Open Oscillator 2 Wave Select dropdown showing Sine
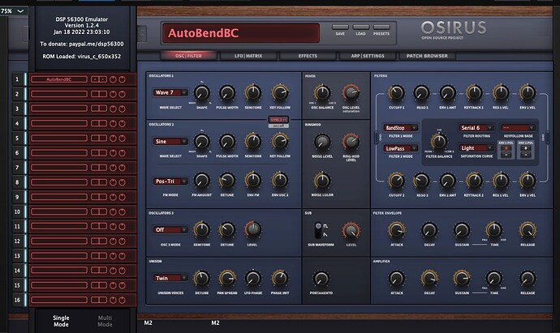 pyautogui.click(x=170, y=142)
